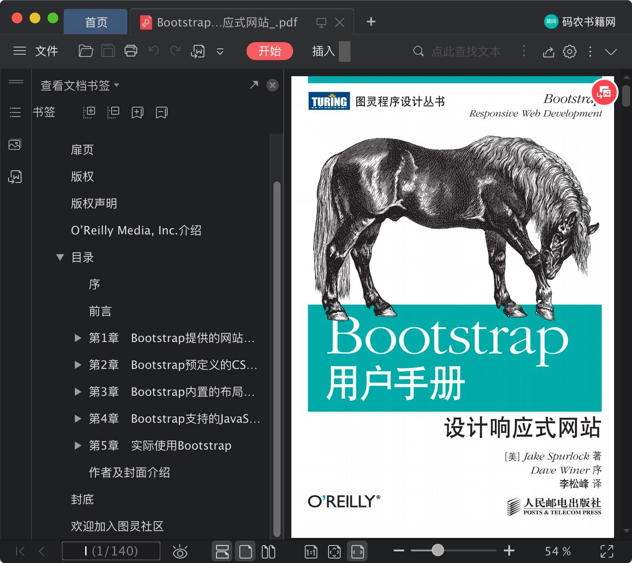This screenshot has width=632, height=563.
Task: Click the bookmark panel scrollbar
Action: tap(277, 359)
